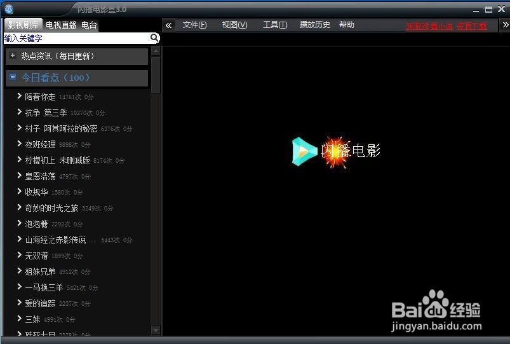The height and width of the screenshot is (344, 510).
Task: Select the title 泡泡糖
Action: click(x=36, y=224)
